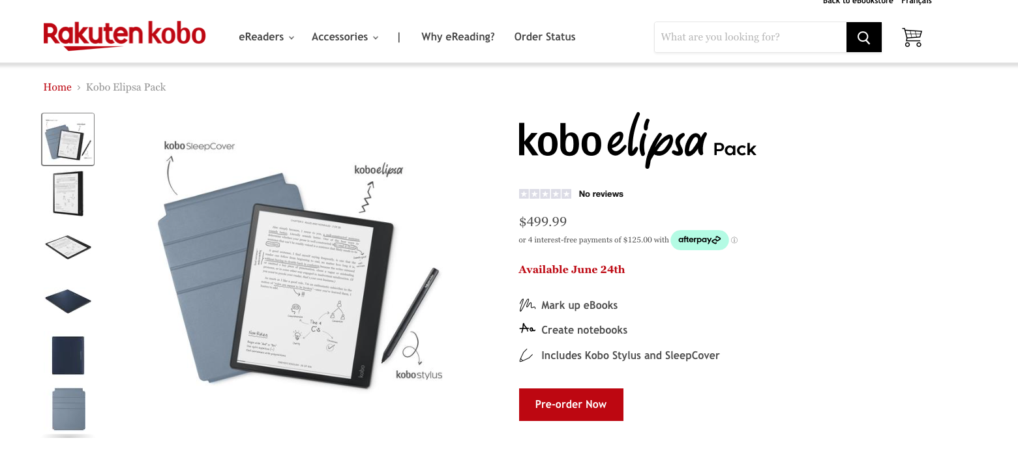Image resolution: width=1018 pixels, height=449 pixels.
Task: Click the Afterpay info icon
Action: tap(734, 240)
